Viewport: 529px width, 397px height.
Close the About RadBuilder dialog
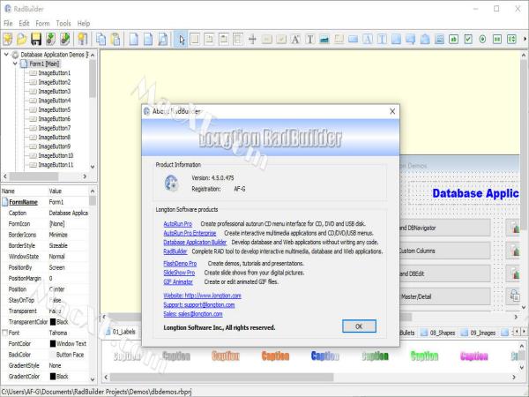(x=392, y=111)
